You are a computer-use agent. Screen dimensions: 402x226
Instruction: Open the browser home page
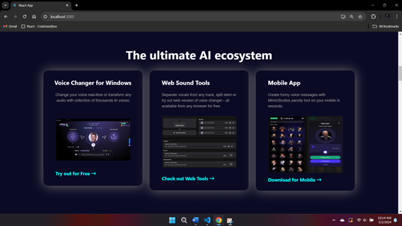point(34,17)
